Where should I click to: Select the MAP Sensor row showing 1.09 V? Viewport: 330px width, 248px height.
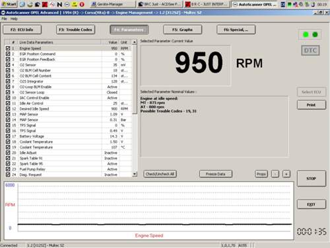(x=68, y=114)
